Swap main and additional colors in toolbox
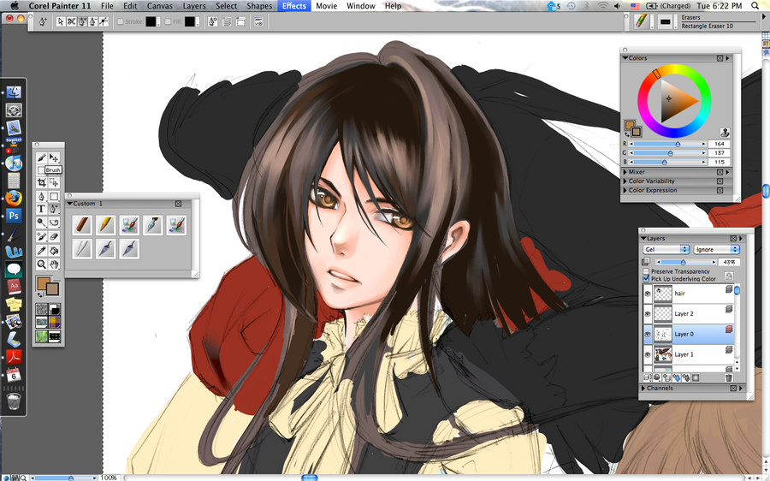The height and width of the screenshot is (481, 770). point(39,294)
